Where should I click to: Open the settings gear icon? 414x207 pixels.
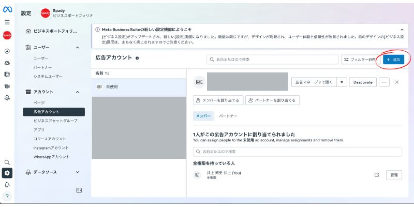point(7,173)
